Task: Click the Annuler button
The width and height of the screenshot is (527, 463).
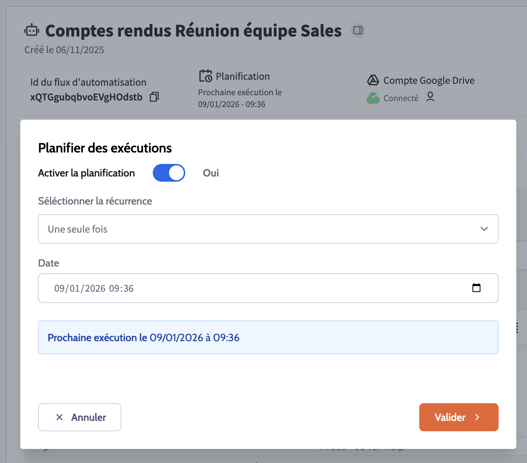Action: 80,417
